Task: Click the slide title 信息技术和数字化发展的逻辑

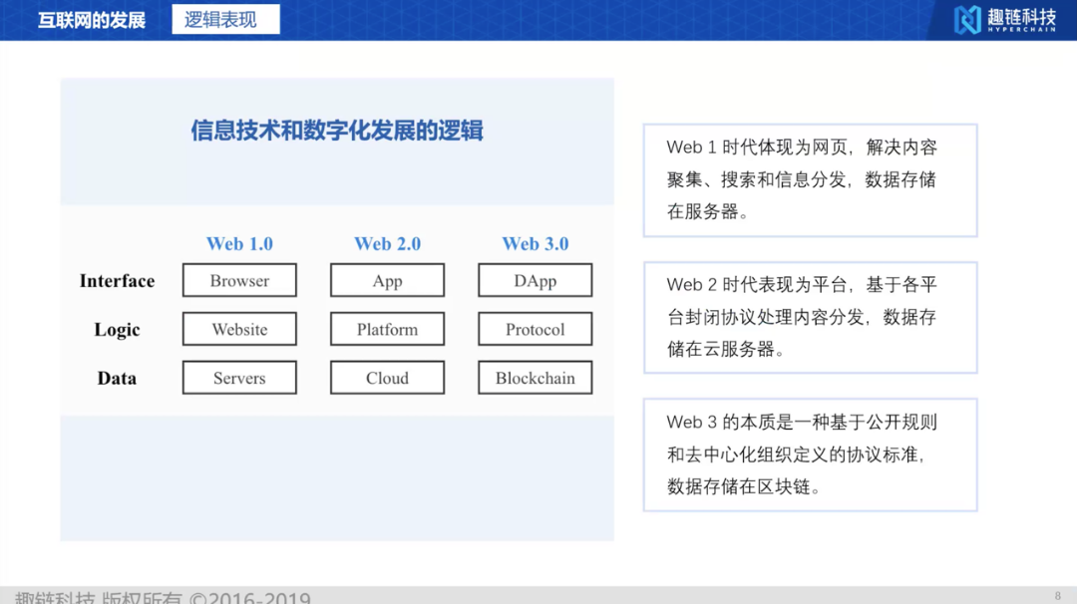Action: [x=336, y=131]
